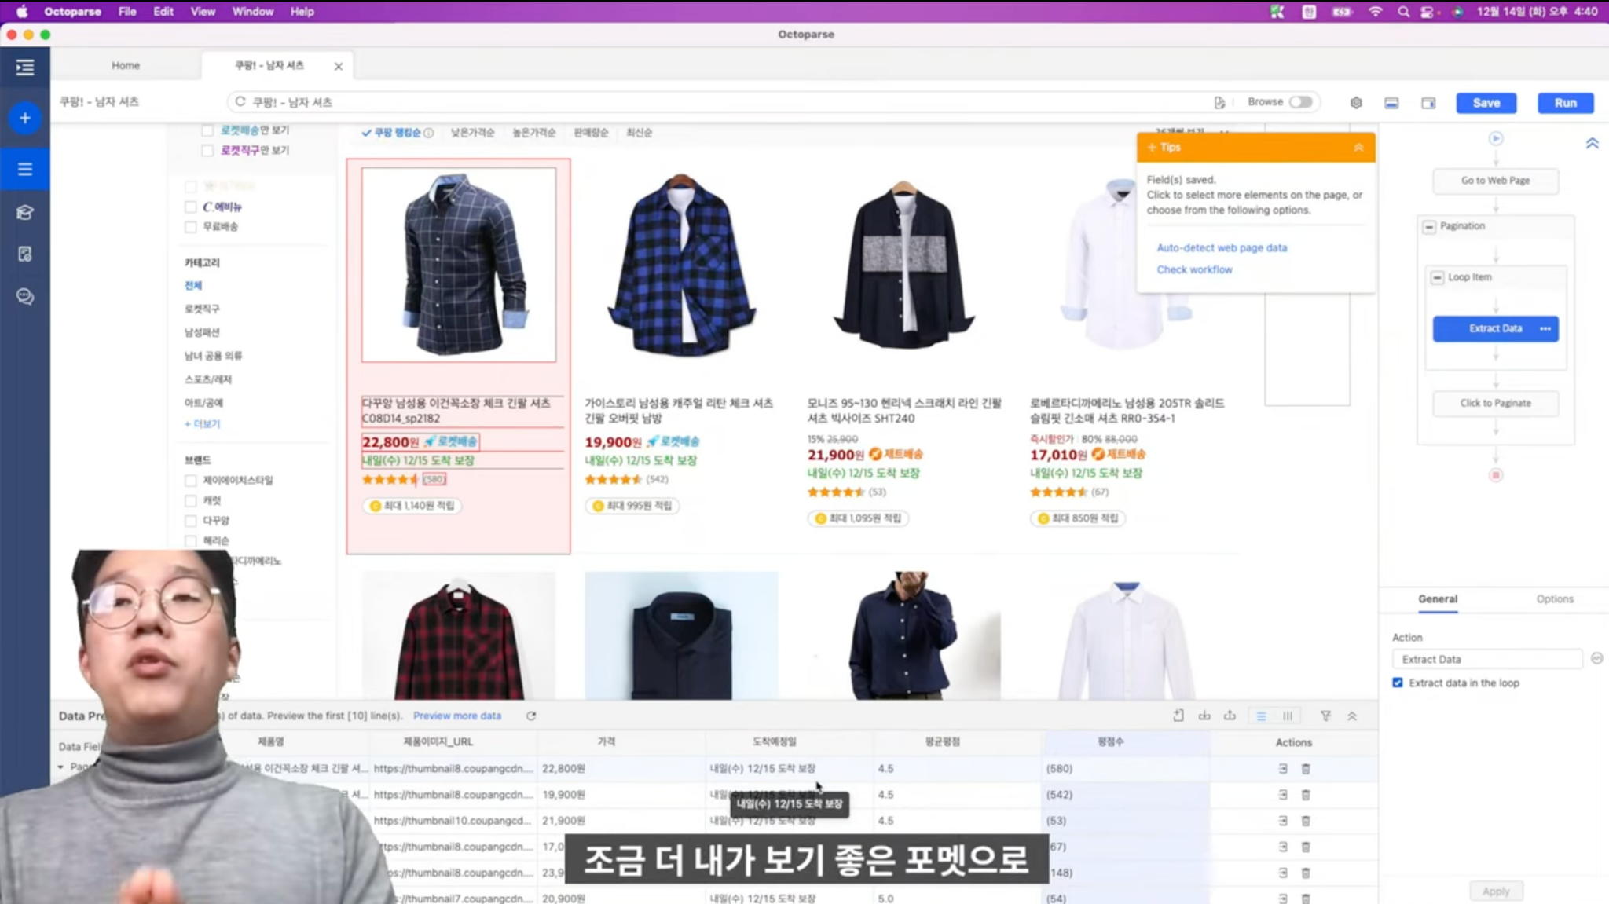Toggle the data preview panel layout icon
The height and width of the screenshot is (904, 1609).
click(x=1391, y=103)
